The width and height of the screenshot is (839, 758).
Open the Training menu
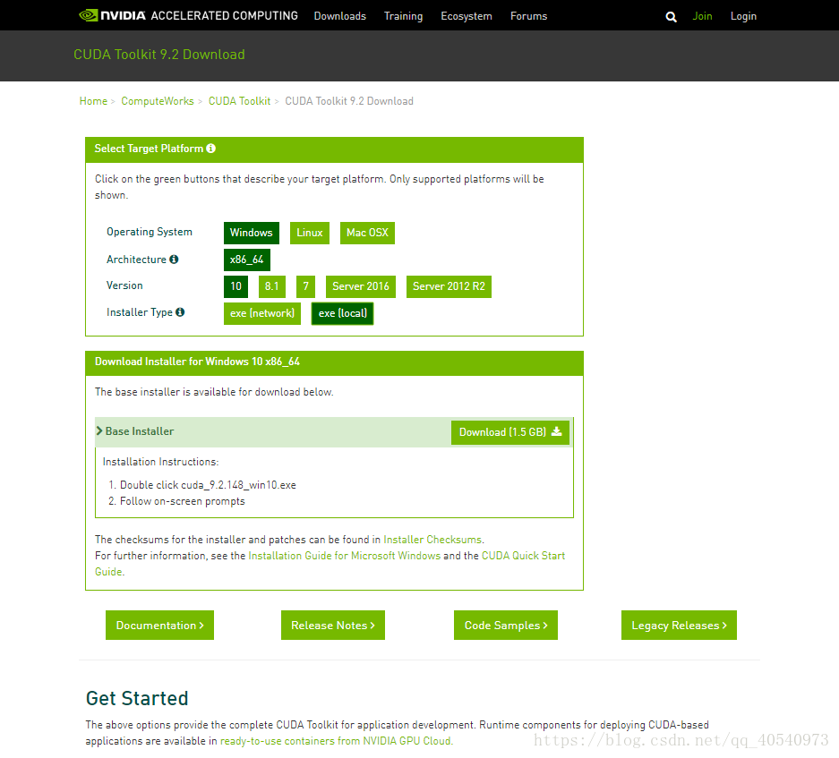[x=404, y=16]
